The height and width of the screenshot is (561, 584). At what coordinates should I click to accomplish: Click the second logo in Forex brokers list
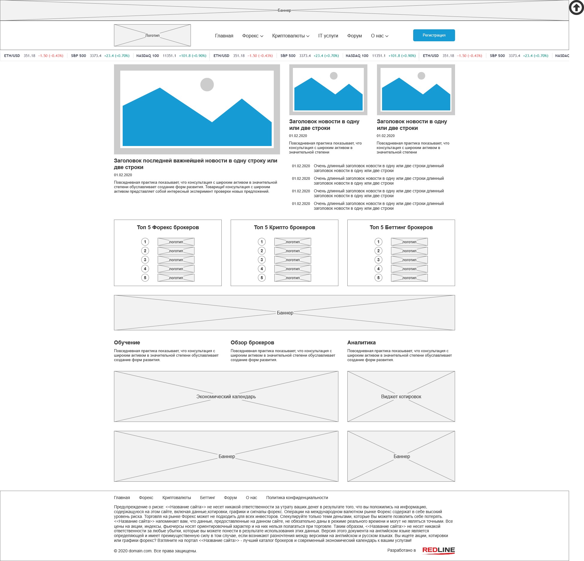pos(176,251)
